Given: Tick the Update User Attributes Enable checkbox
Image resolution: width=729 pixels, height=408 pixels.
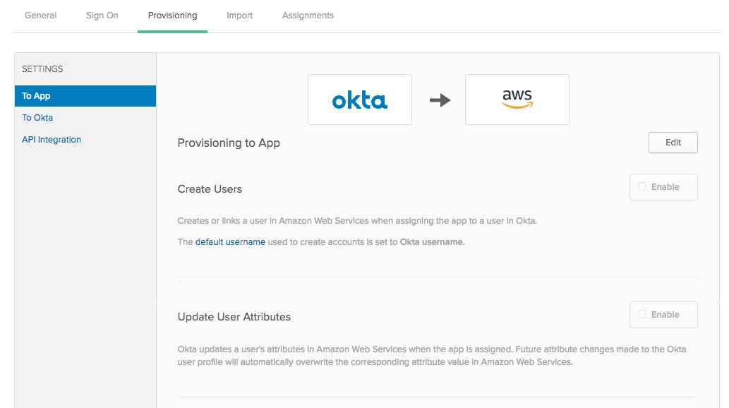Looking at the screenshot, I should [x=642, y=315].
